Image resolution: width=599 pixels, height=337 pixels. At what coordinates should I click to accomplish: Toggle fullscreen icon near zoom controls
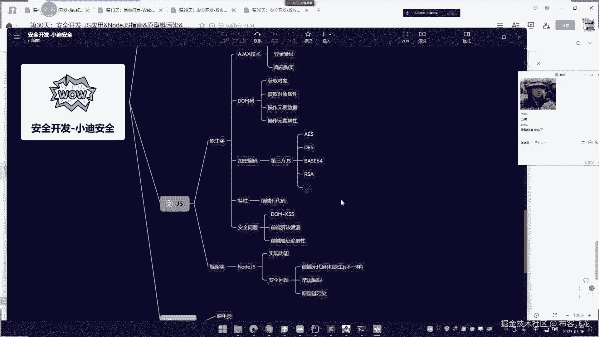pyautogui.click(x=555, y=315)
